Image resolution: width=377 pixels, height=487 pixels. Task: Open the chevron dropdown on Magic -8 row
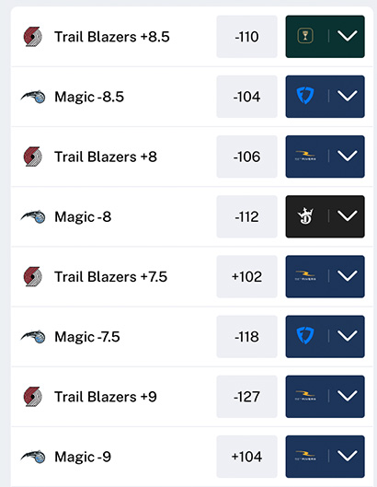click(348, 215)
